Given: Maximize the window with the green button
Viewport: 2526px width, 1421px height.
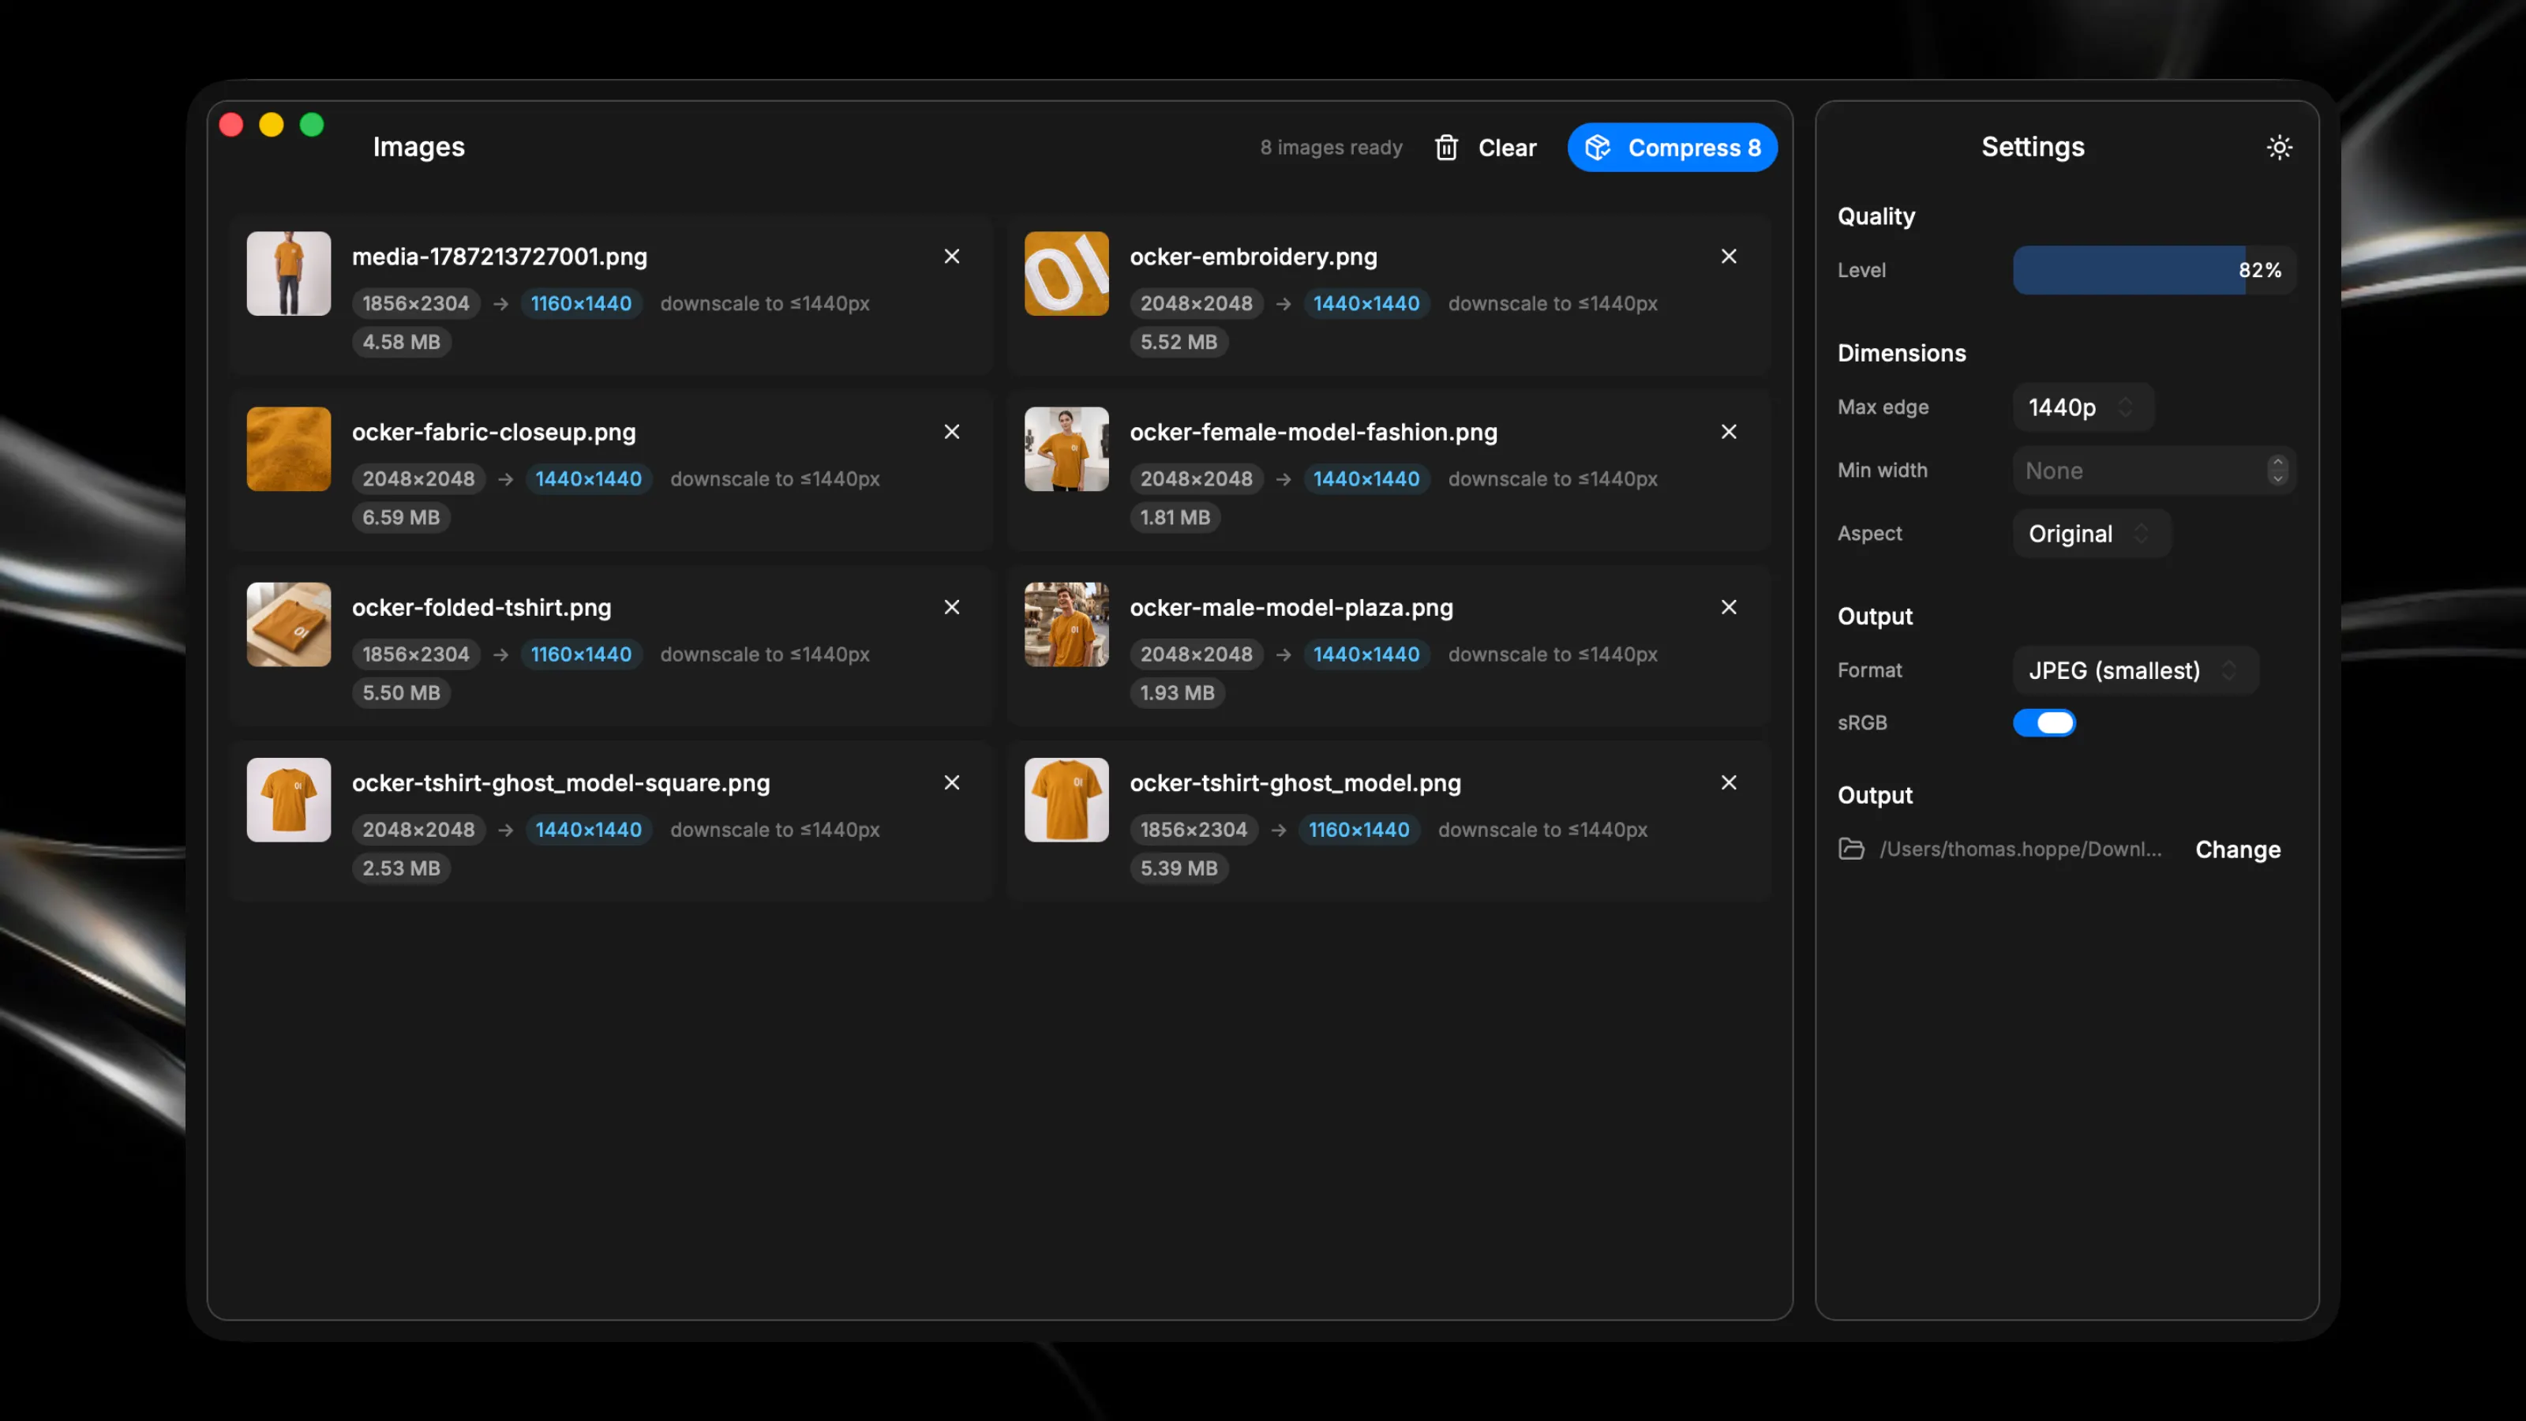Looking at the screenshot, I should [x=312, y=125].
